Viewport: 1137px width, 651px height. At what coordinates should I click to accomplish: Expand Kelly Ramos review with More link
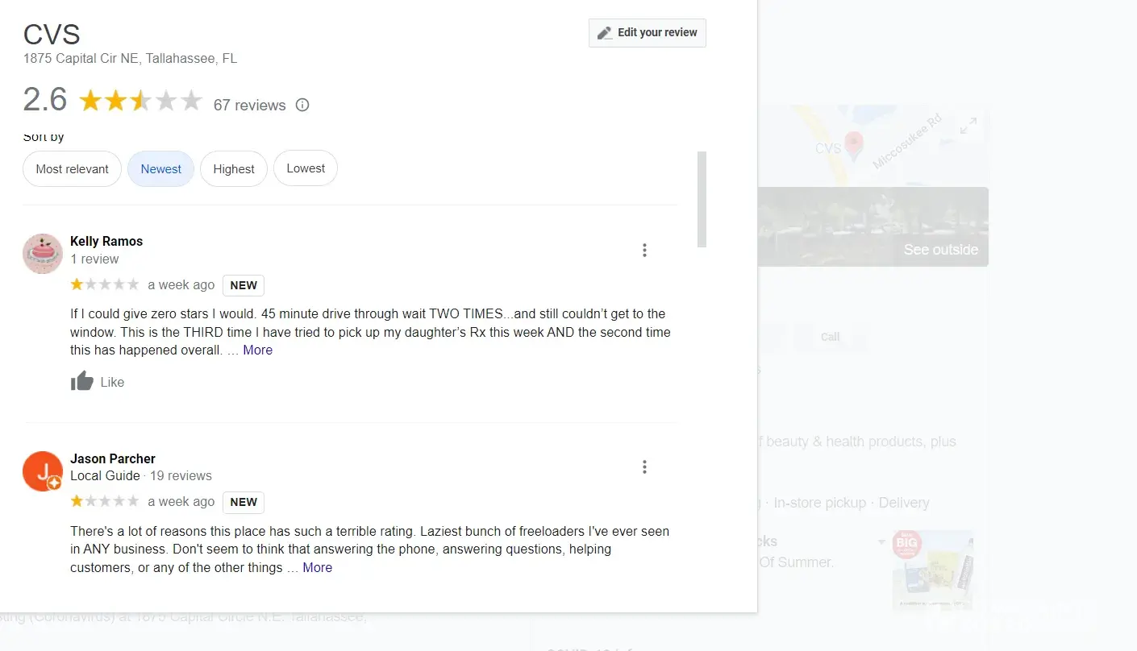(258, 350)
